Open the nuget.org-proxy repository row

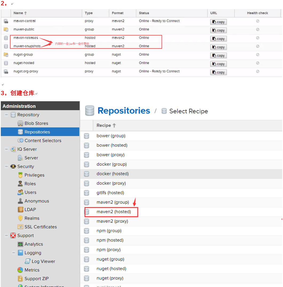[x=141, y=71]
